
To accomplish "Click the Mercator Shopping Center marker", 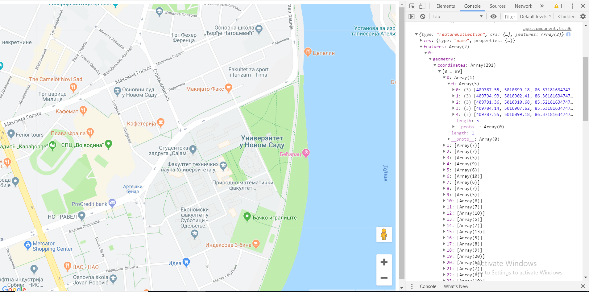I will (28, 246).
